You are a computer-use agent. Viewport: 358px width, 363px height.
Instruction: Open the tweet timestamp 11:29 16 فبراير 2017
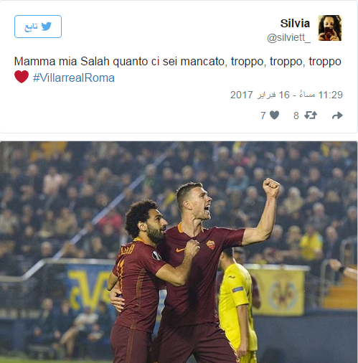pos(286,95)
